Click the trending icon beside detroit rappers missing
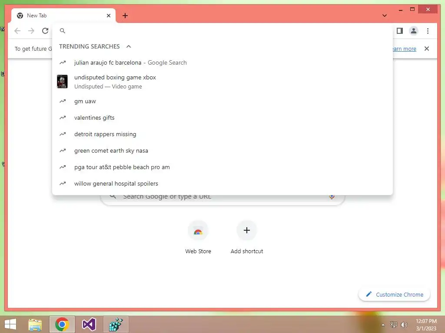The image size is (445, 333). [63, 134]
